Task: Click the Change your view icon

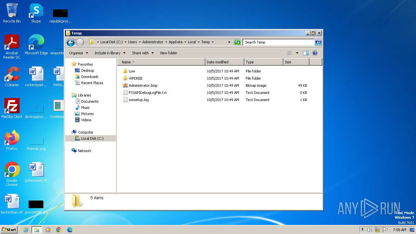Action: click(x=289, y=53)
